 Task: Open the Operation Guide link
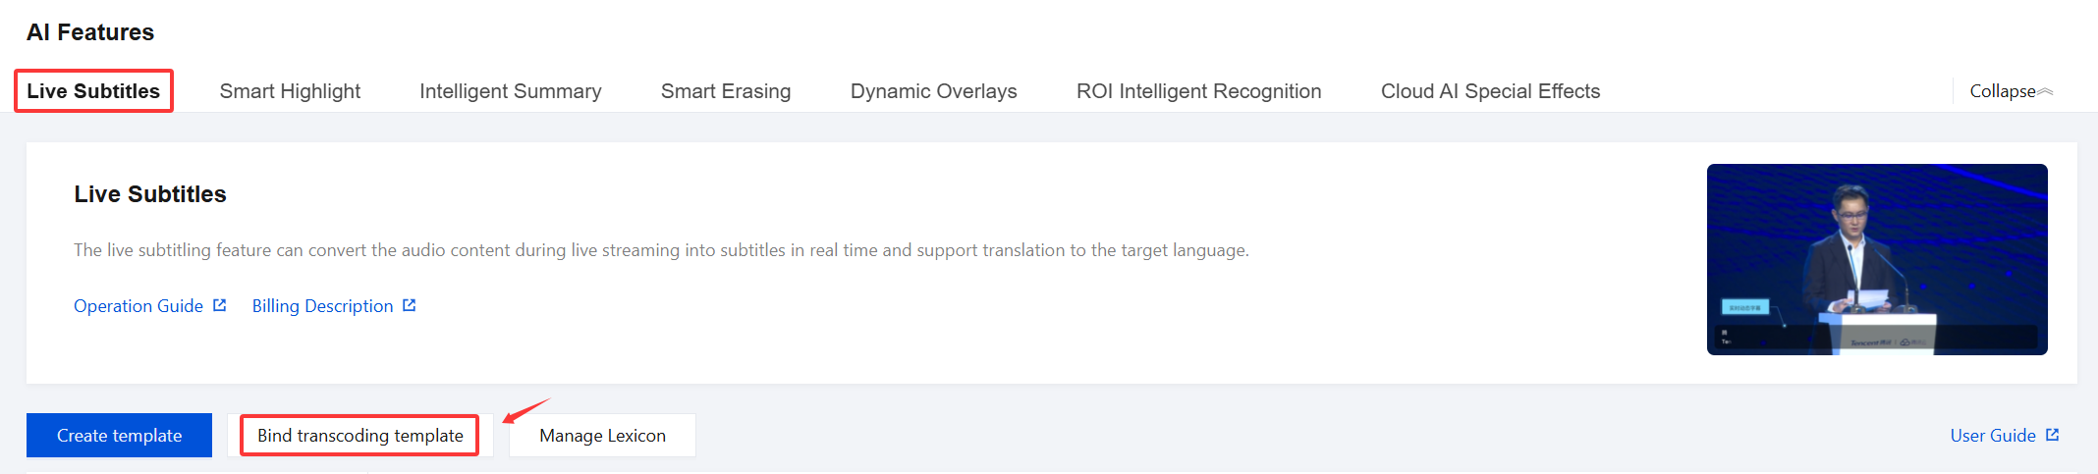tap(138, 306)
